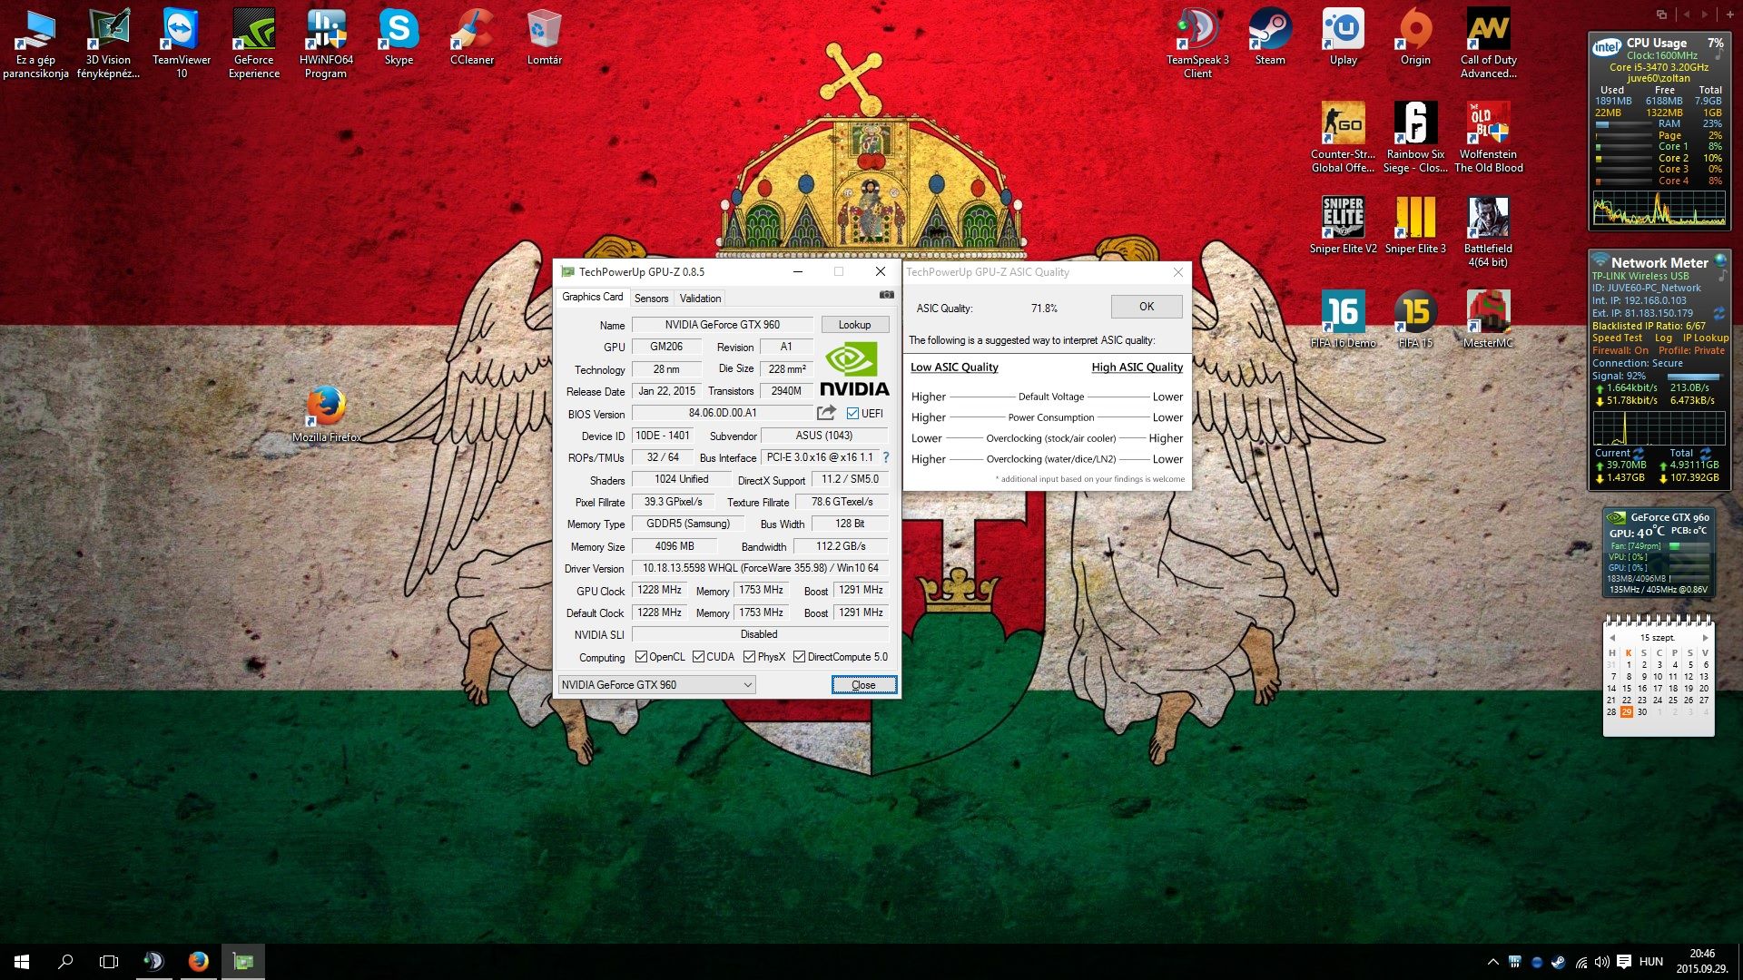Click Bus Interface question mark help icon

pos(886,457)
